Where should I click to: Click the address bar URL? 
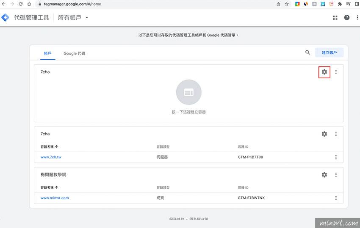pyautogui.click(x=72, y=4)
